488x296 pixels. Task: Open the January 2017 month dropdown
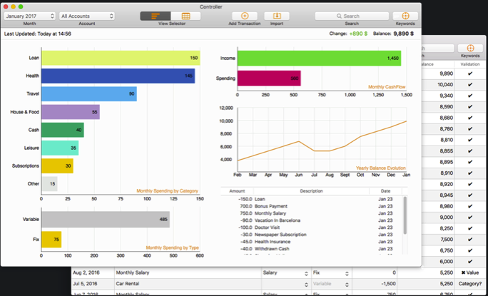(x=29, y=16)
